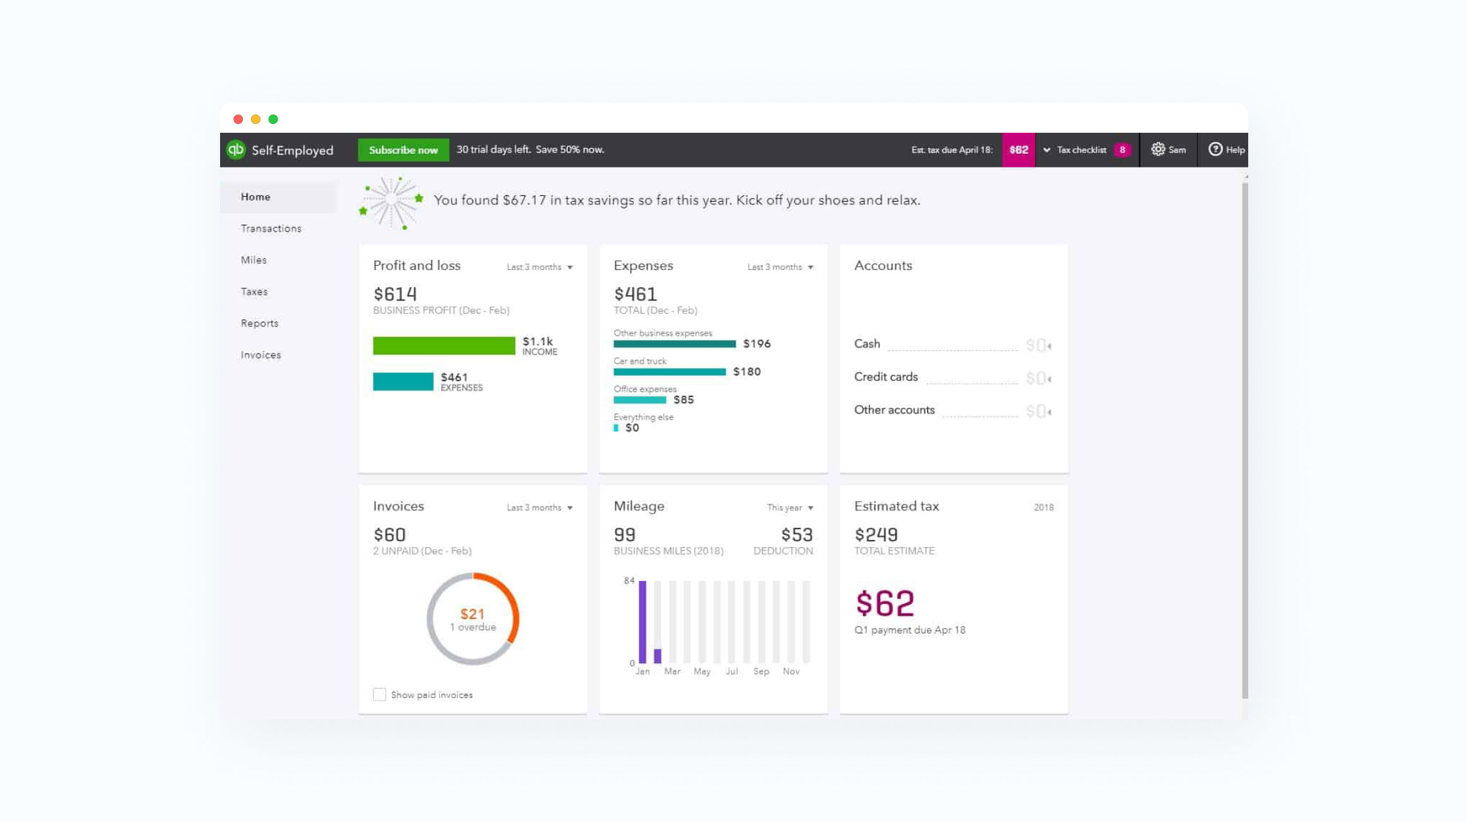Viewport: 1467px width, 822px height.
Task: Click the Help question mark icon
Action: pyautogui.click(x=1215, y=150)
